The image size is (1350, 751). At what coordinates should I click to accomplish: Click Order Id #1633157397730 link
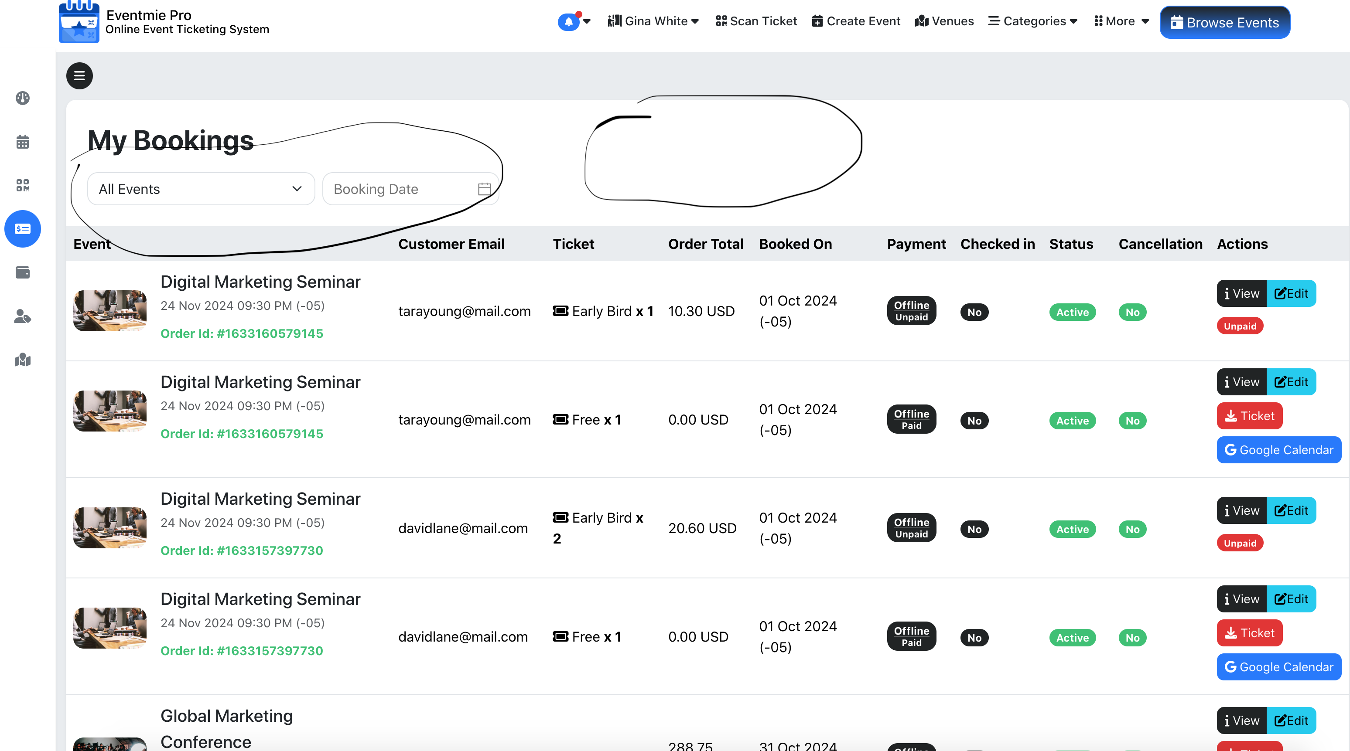pyautogui.click(x=242, y=551)
